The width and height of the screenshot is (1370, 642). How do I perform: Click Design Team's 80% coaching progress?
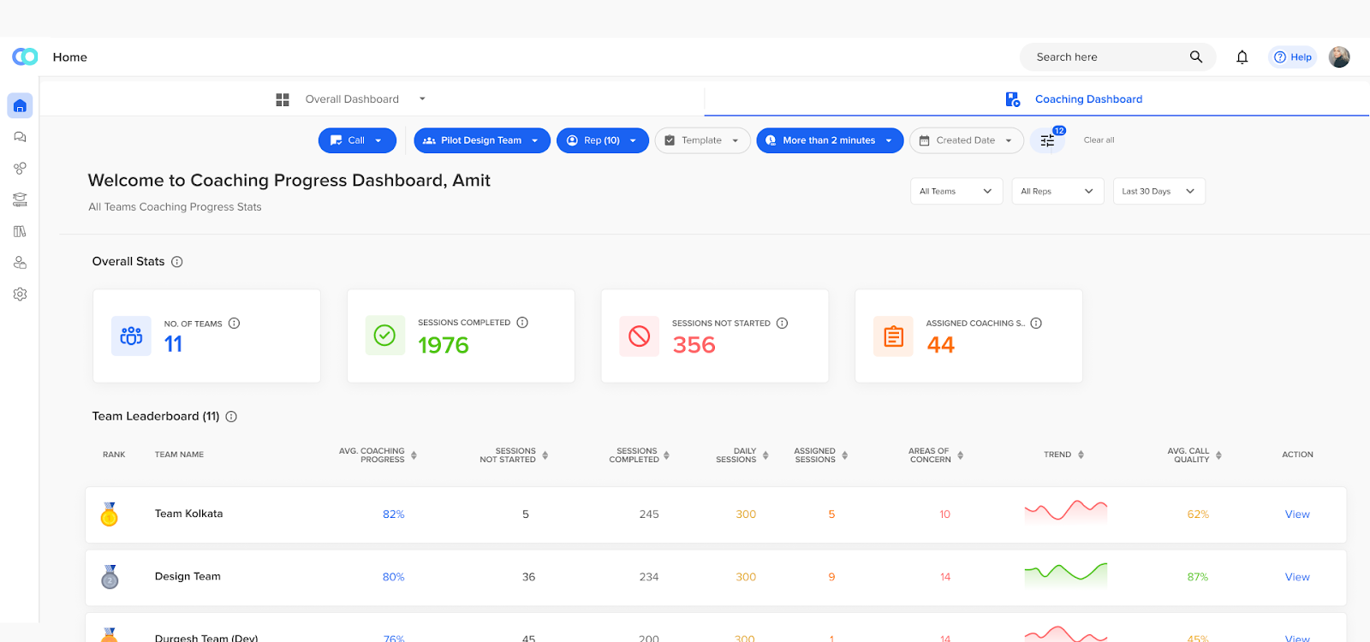click(393, 577)
